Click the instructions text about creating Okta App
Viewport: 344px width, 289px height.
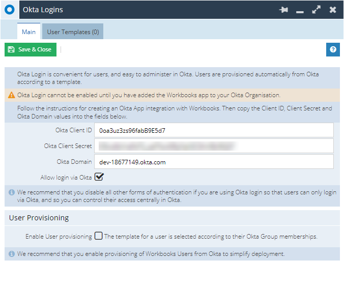(175, 112)
